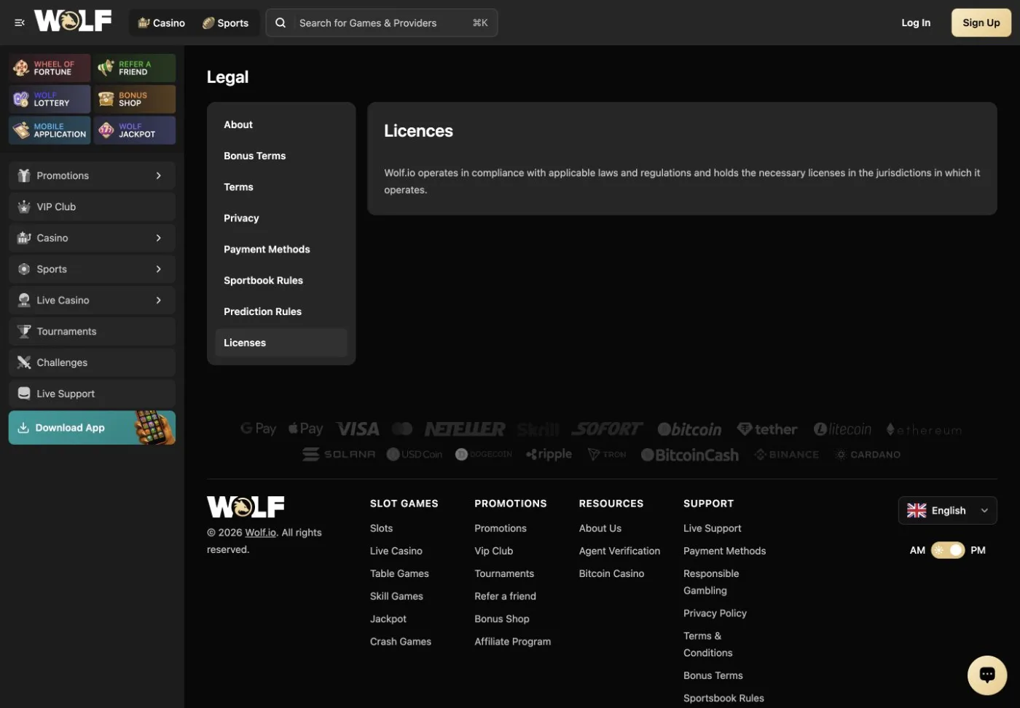Open the Wolf Lottery tile
This screenshot has width=1020, height=708.
pyautogui.click(x=50, y=99)
